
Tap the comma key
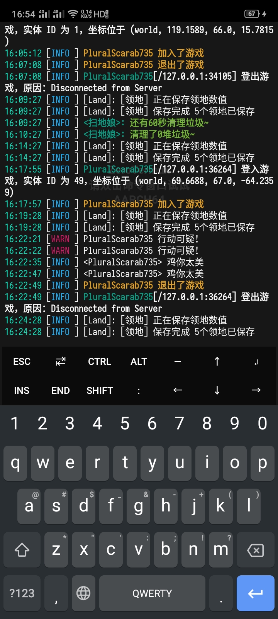[56, 593]
